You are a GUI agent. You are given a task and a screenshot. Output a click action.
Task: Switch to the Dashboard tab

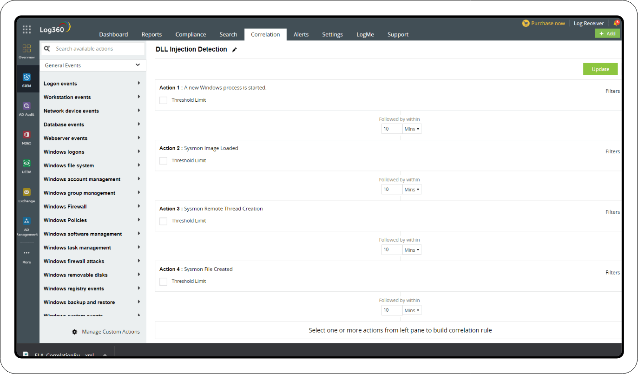tap(113, 34)
